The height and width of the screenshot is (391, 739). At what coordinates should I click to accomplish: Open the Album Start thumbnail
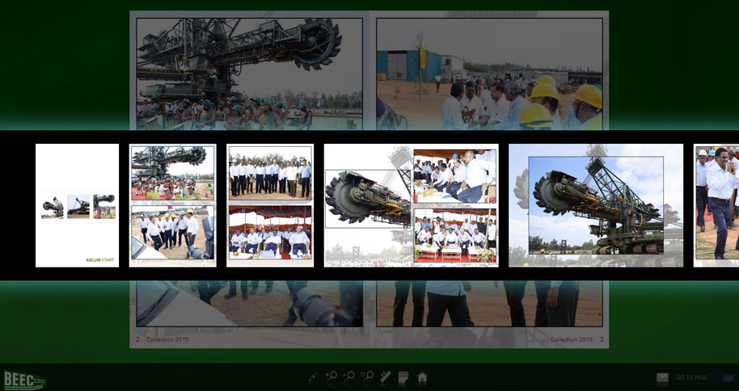[x=77, y=205]
